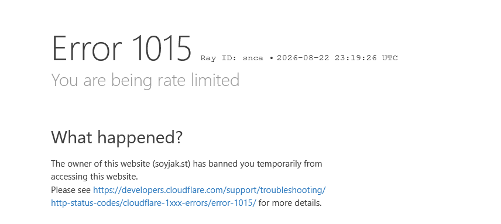The image size is (501, 224).
Task: Click the Ray ID value "snca"
Action: (x=253, y=58)
